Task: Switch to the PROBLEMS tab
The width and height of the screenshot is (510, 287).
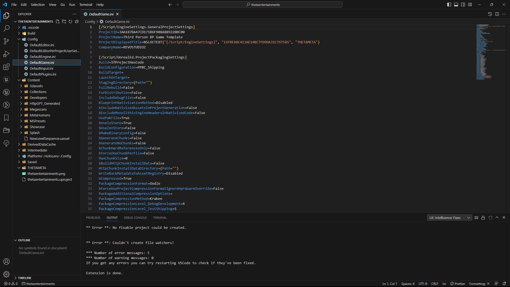Action: point(93,218)
